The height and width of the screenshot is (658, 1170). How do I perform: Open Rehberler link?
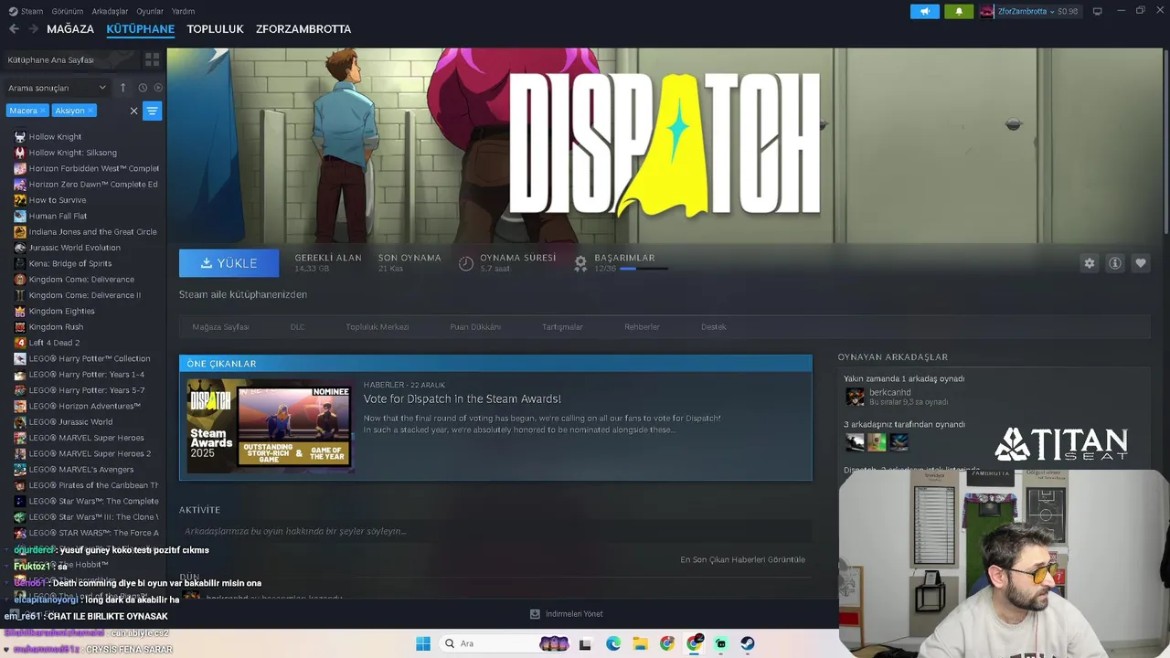pyautogui.click(x=642, y=326)
